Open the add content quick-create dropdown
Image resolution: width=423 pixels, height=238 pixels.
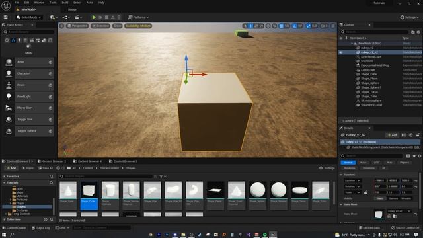(54, 17)
